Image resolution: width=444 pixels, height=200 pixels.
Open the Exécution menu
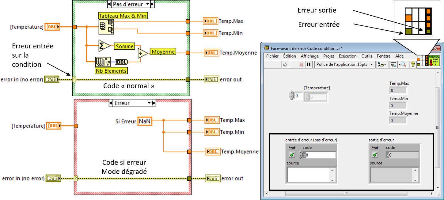347,56
